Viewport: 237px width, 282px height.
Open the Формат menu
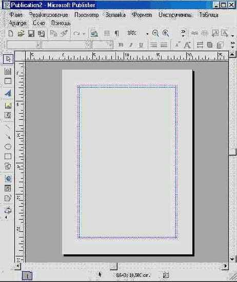click(142, 15)
